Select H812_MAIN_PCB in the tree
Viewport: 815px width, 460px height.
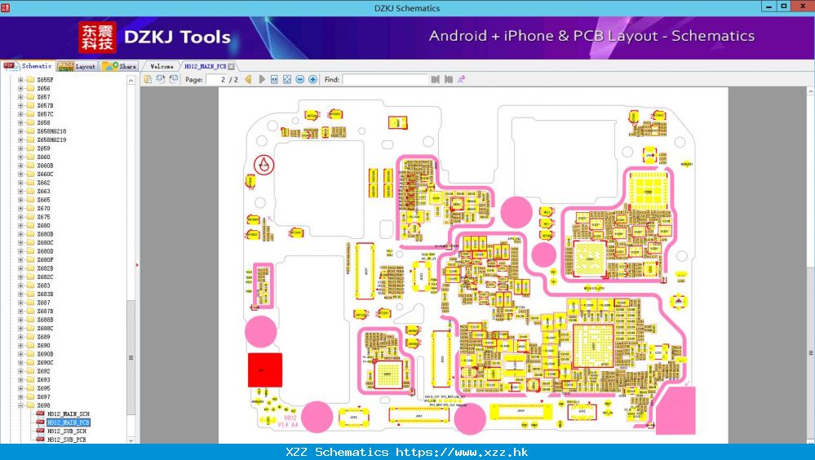pyautogui.click(x=68, y=422)
